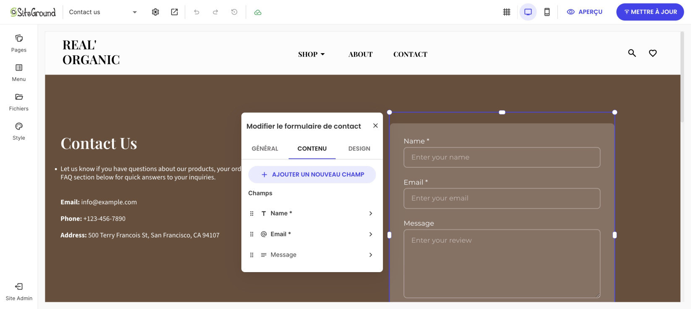Viewport: 691px width, 309px height.
Task: Open revision history icon
Action: pos(234,12)
